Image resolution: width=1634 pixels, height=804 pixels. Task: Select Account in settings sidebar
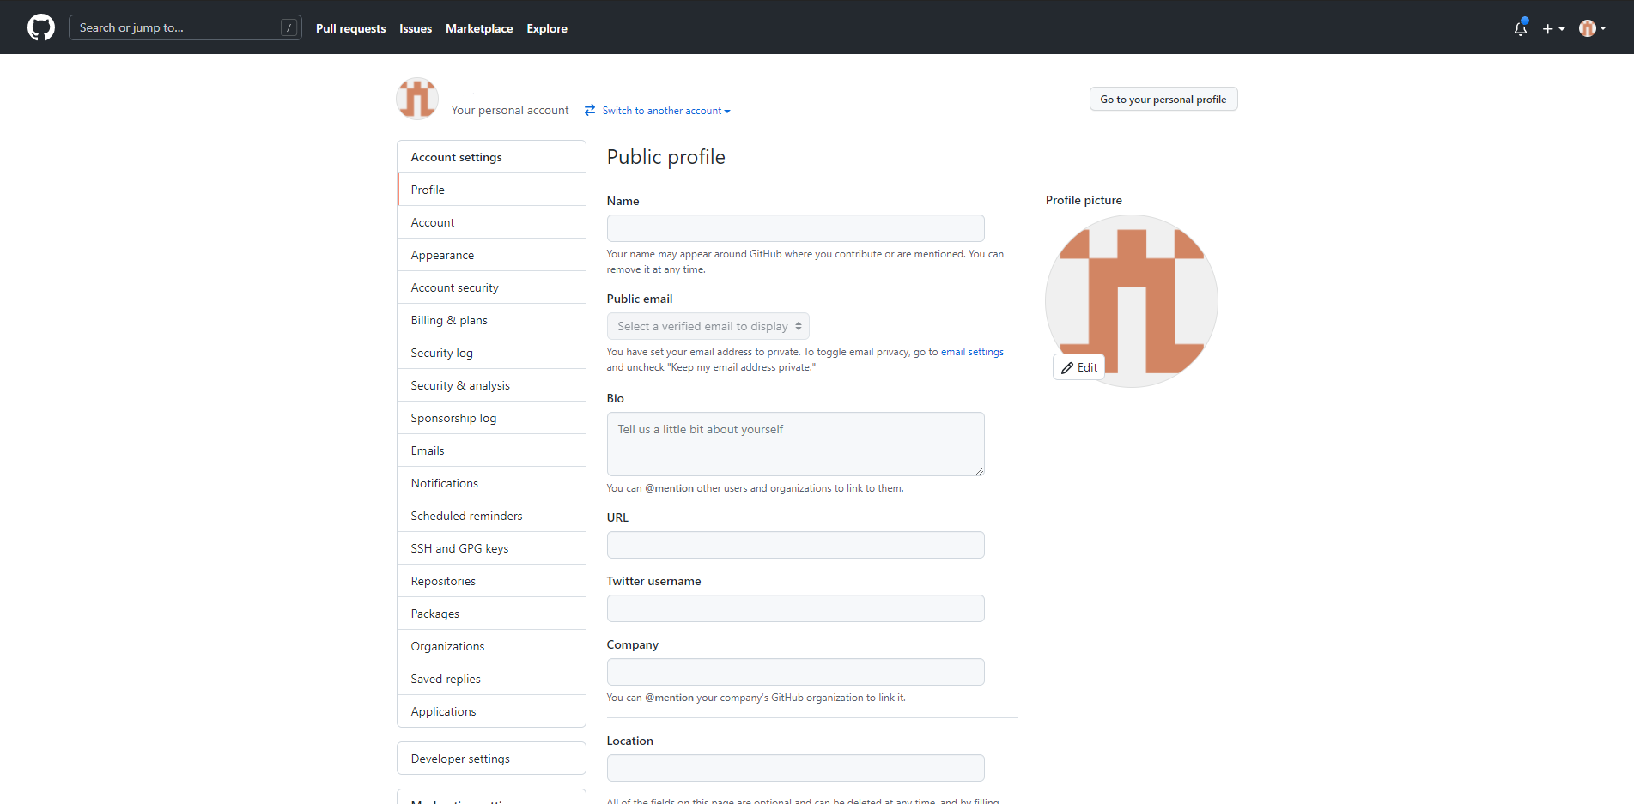491,222
